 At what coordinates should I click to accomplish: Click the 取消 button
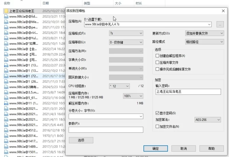[x=183, y=148]
